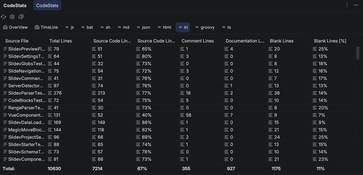
Task: Sort by the Comment Lines column header
Action: (x=201, y=41)
